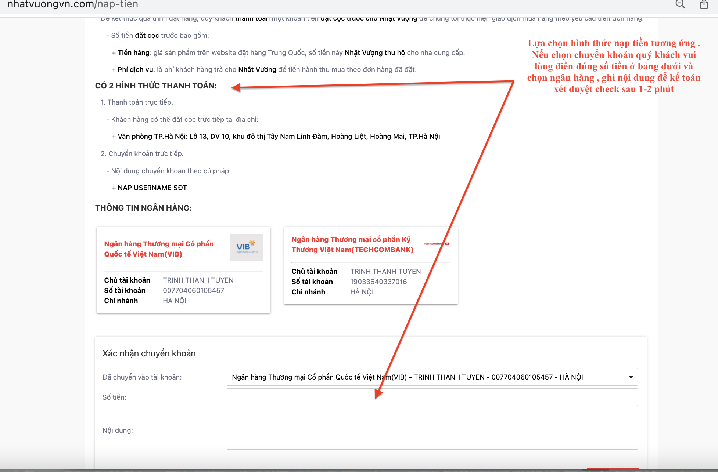Click the zoom magnifier icon in browser toolbar
The width and height of the screenshot is (718, 472).
pyautogui.click(x=681, y=4)
